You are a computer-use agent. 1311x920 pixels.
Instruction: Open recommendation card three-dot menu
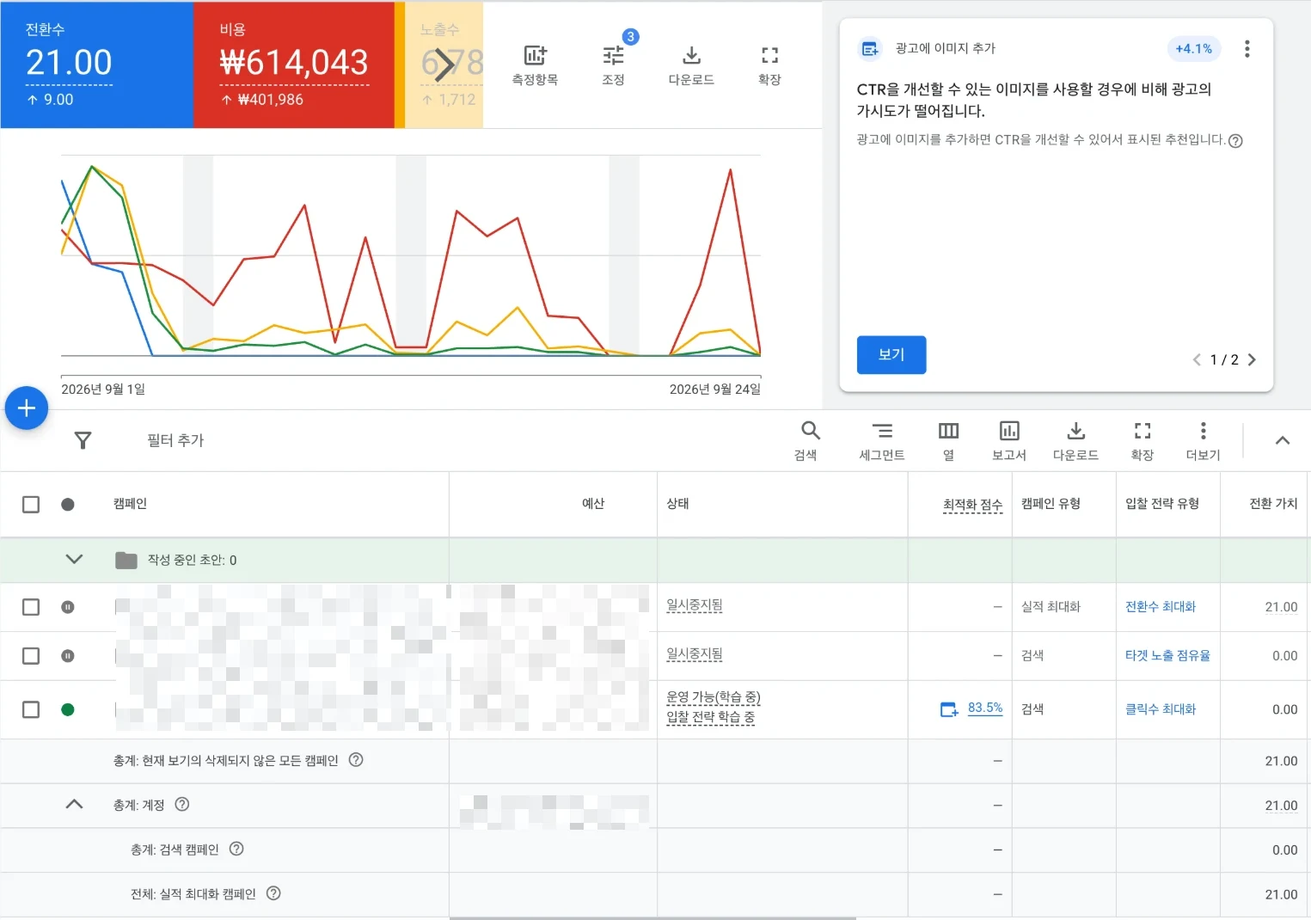tap(1247, 49)
